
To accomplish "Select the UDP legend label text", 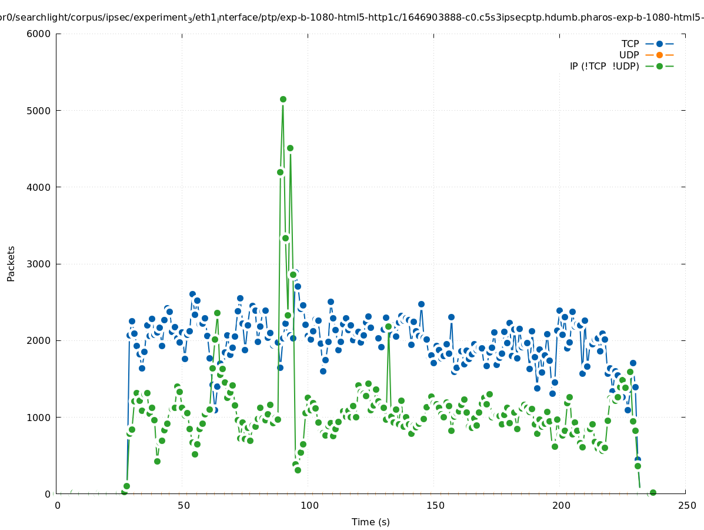I will (x=629, y=55).
